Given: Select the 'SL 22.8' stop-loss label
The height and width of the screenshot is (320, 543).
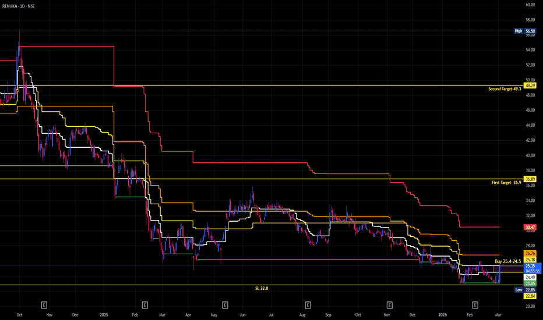Looking at the screenshot, I should point(262,288).
